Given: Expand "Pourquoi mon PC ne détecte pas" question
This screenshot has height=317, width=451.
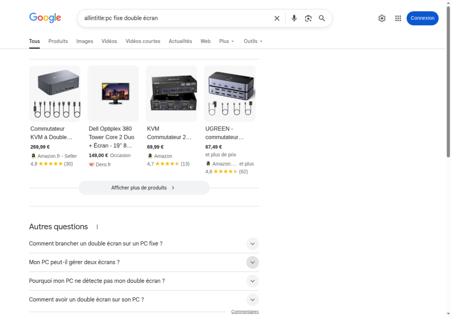Looking at the screenshot, I should click(252, 281).
